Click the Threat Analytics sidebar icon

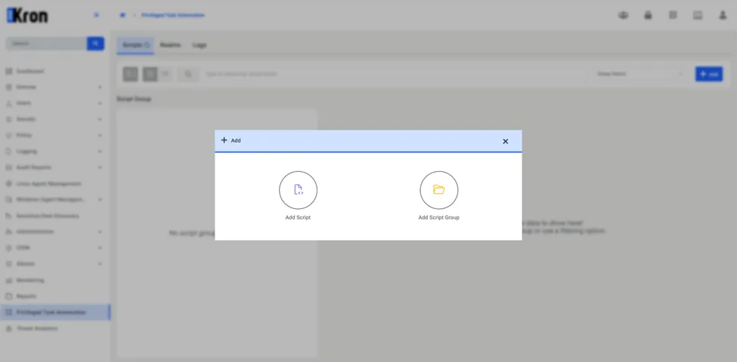click(x=8, y=329)
